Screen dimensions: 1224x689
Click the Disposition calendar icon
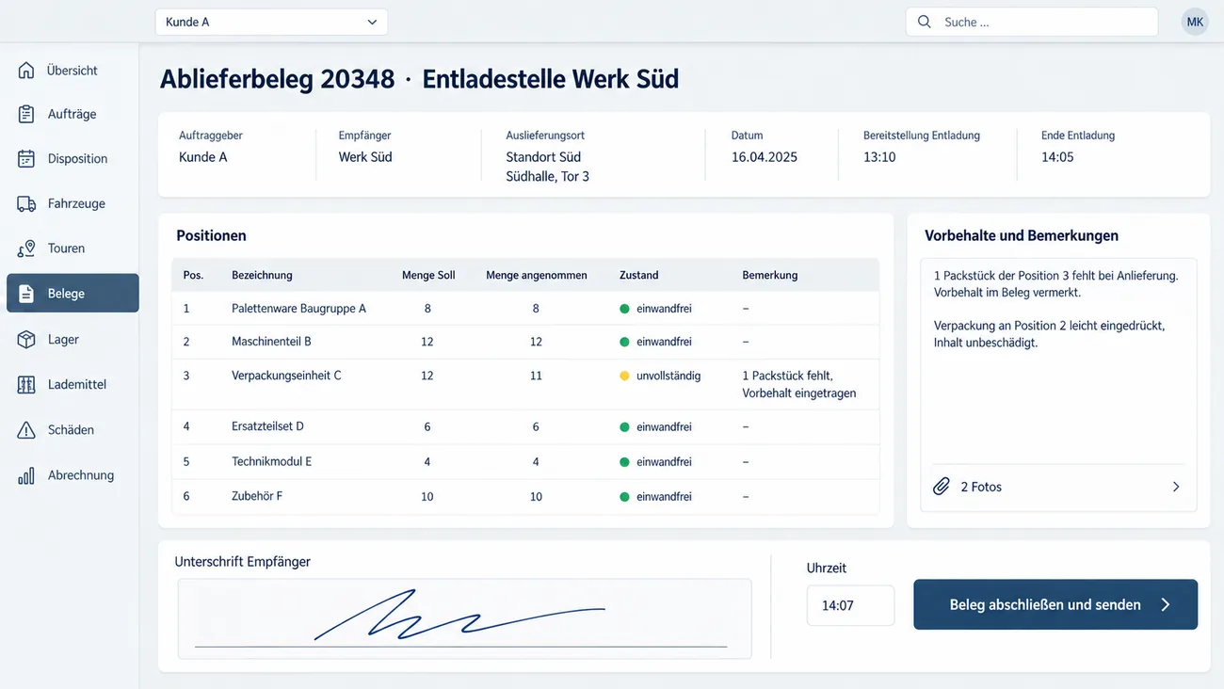pos(26,158)
